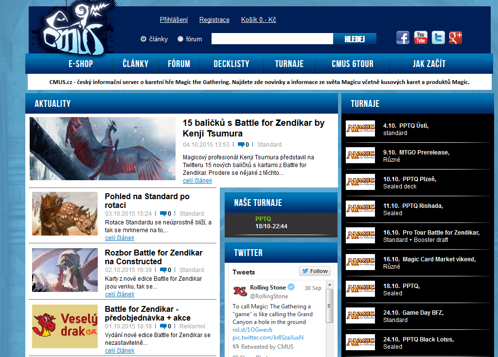Open article title 15 balíčků s Battle for Zendikar
Screen dimensions: 498x357
click(253, 128)
